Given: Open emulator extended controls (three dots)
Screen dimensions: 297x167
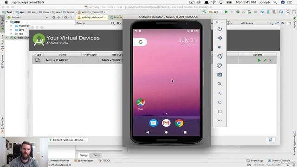Looking at the screenshot, I should tap(220, 121).
